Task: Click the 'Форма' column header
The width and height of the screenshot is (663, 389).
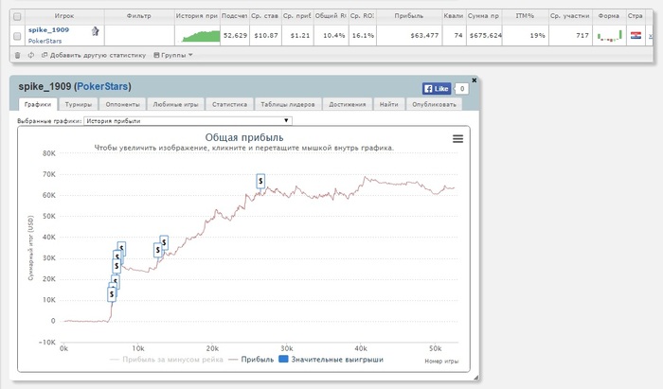Action: coord(609,16)
